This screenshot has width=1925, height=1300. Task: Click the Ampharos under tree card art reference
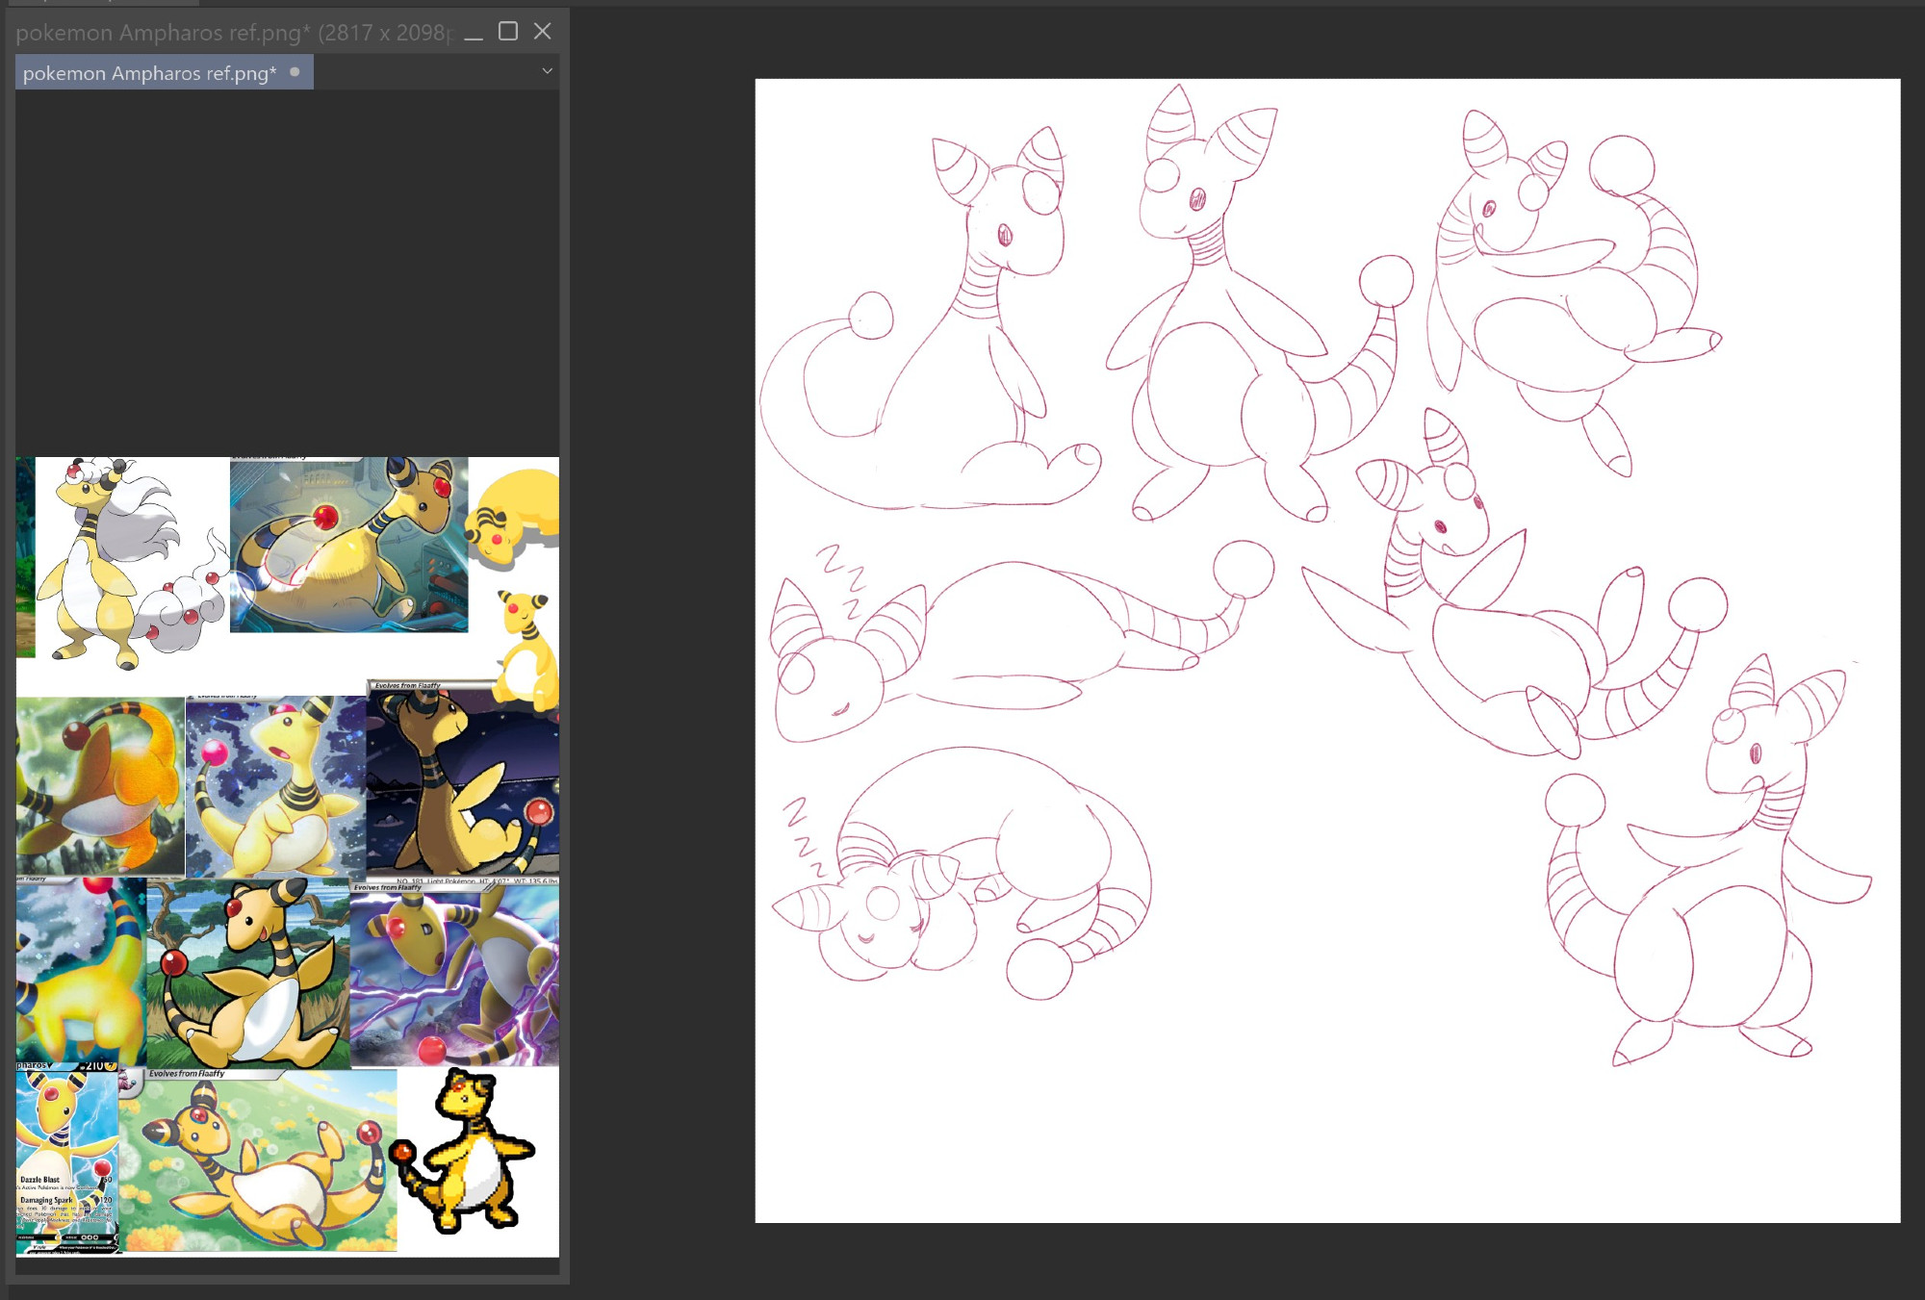click(x=248, y=973)
